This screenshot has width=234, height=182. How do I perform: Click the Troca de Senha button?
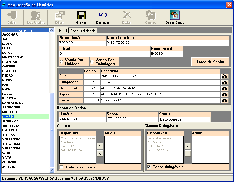pos(210,62)
